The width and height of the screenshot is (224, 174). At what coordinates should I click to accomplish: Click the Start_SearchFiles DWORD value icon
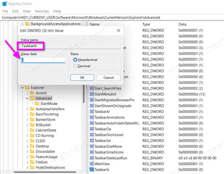tap(92, 88)
